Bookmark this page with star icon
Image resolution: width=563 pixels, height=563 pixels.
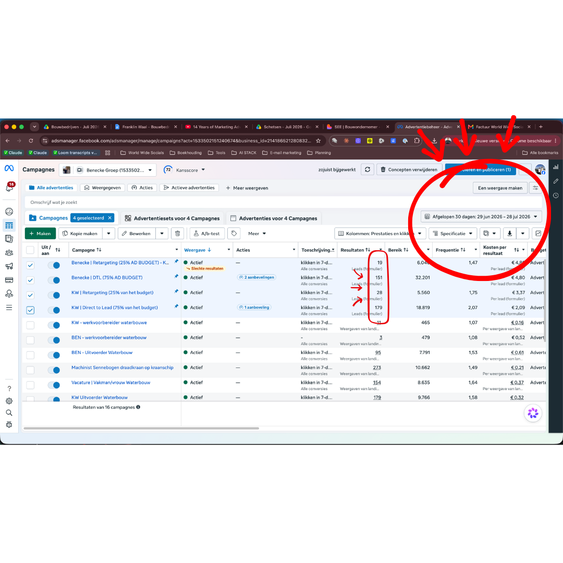318,141
